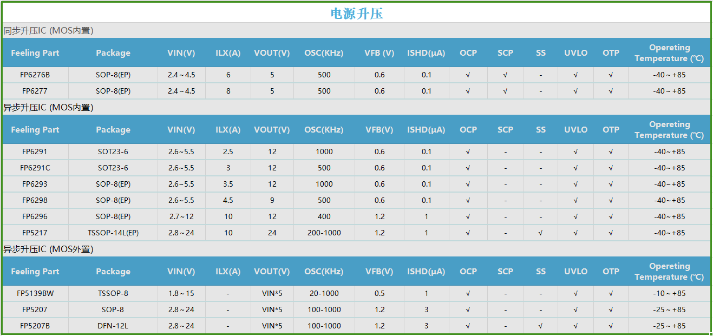Viewport: 713px width, 336px height.
Task: Click ISHD(μA) header in the MOS外置 table
Action: click(426, 272)
